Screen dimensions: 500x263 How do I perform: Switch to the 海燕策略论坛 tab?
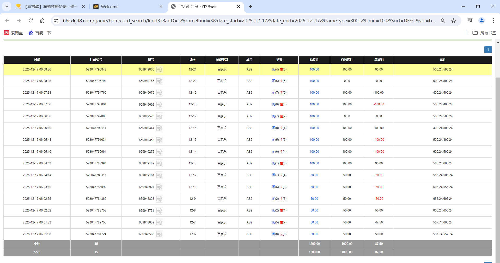[x=50, y=7]
